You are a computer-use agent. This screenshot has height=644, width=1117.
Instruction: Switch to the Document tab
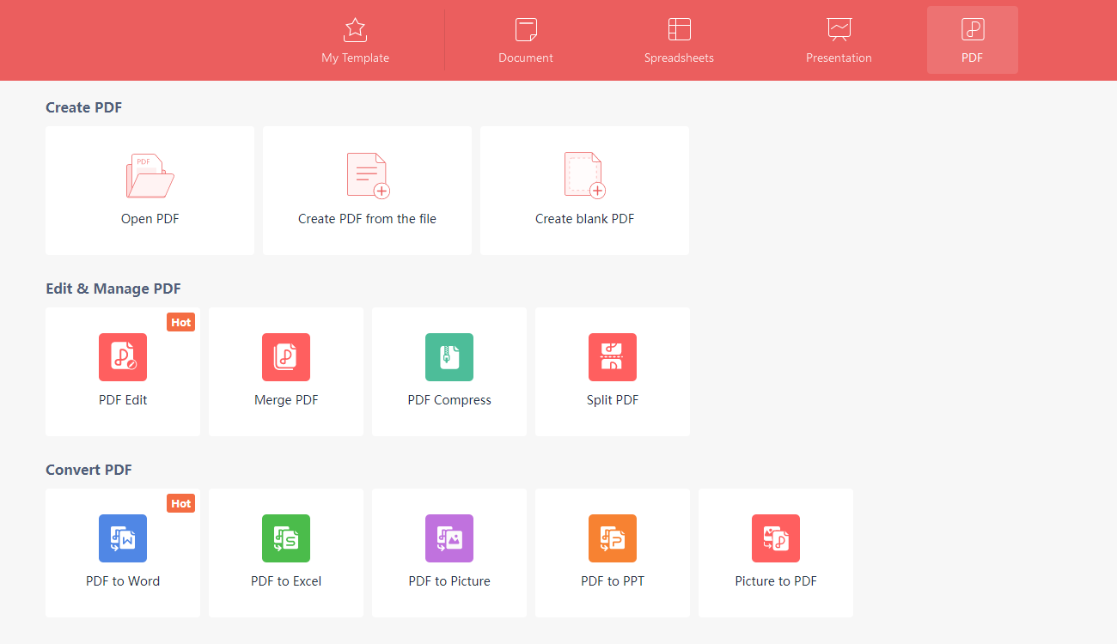click(525, 39)
